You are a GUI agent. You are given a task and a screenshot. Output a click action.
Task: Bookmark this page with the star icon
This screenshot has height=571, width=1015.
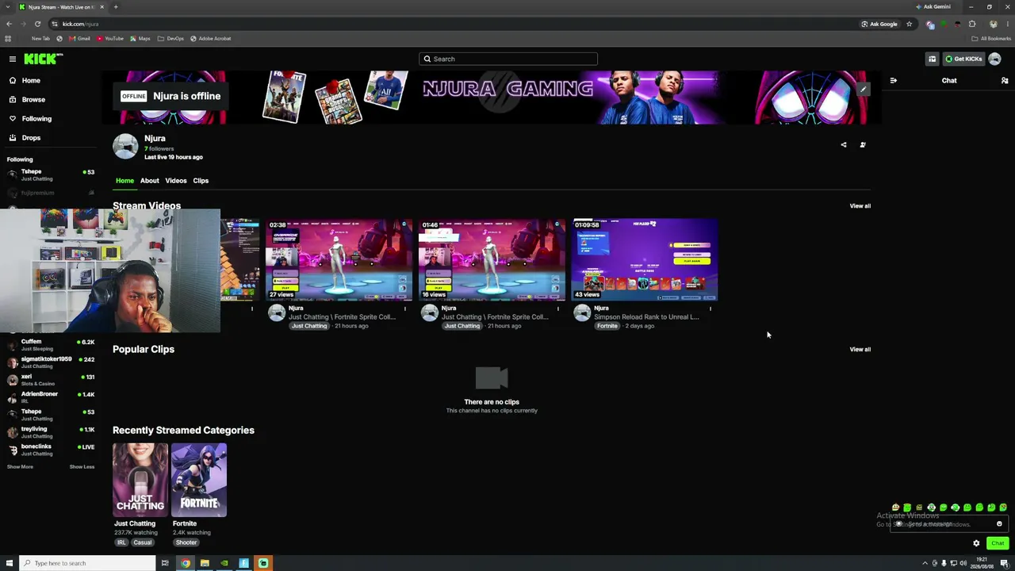point(909,24)
